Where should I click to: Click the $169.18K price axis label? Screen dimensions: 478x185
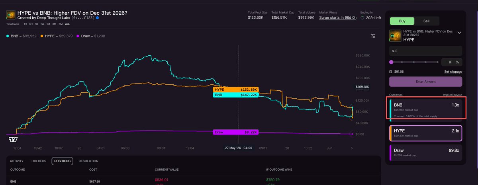coord(362,87)
